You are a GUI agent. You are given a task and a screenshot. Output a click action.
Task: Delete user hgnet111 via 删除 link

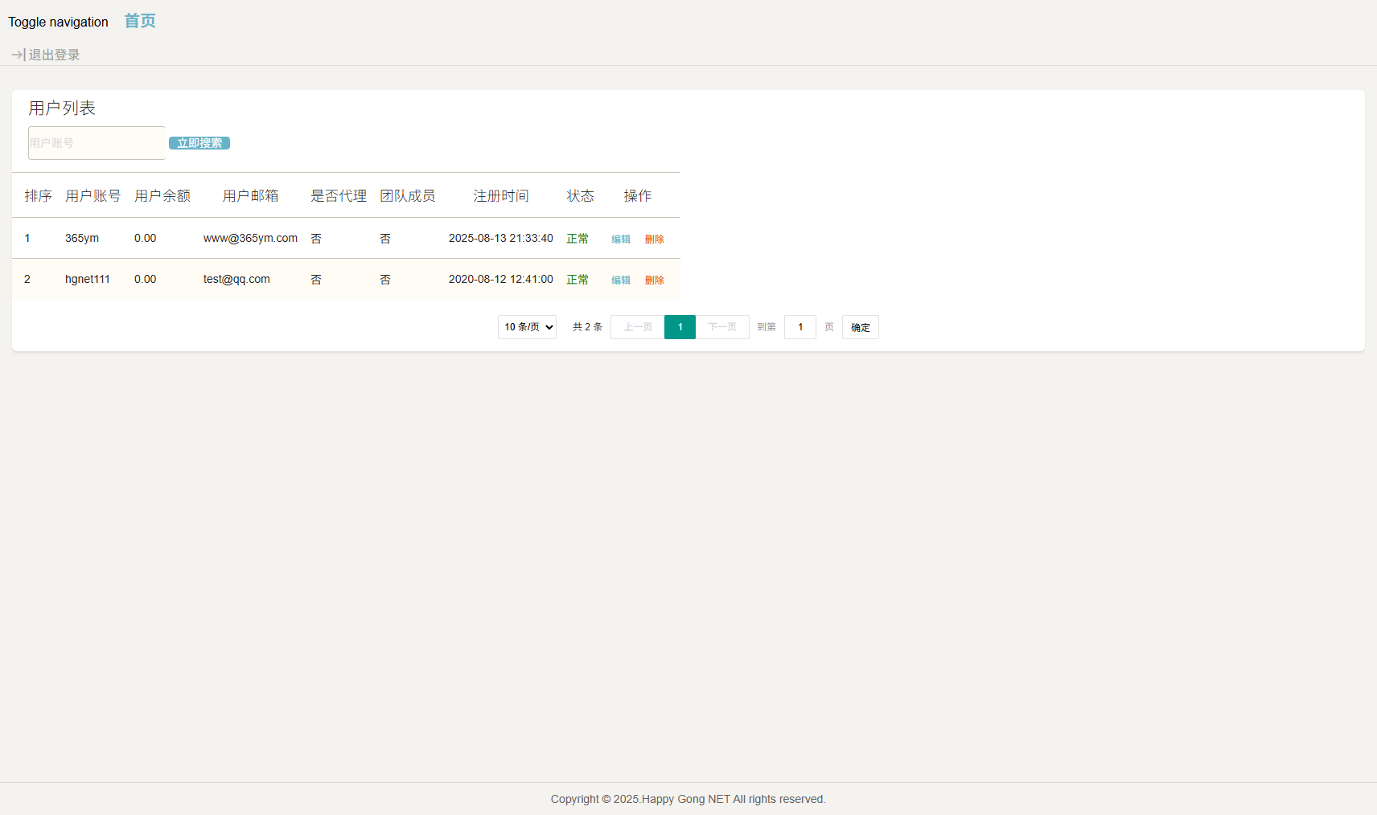tap(654, 280)
